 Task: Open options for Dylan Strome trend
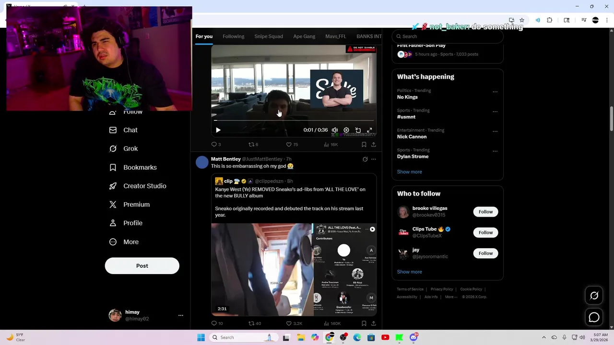tap(495, 151)
